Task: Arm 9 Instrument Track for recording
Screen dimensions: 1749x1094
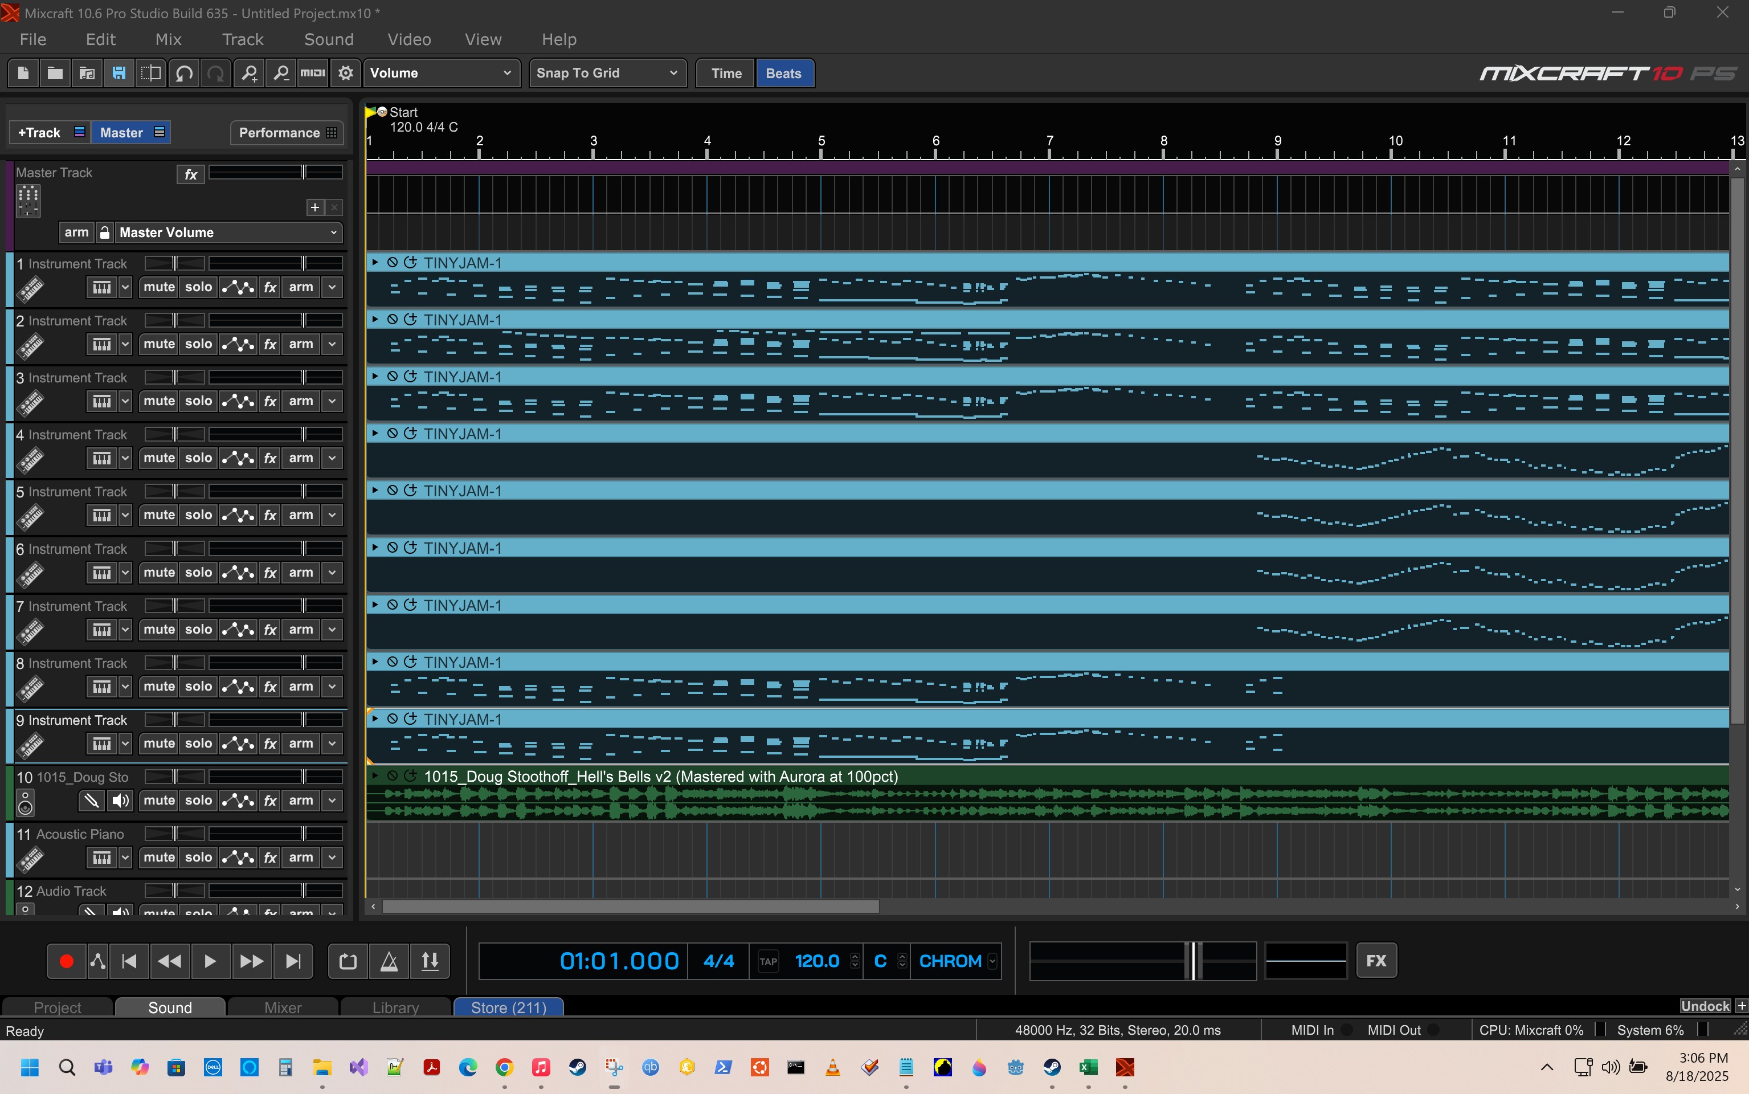Action: coord(301,743)
